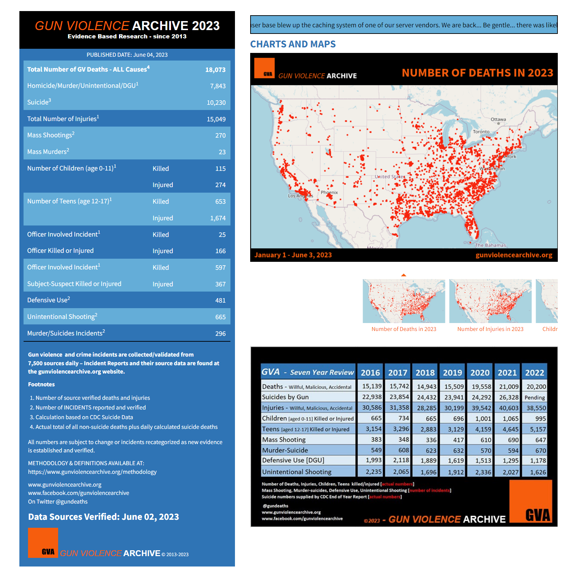Click Subject-Suspect Killed or Injured label
Screen dimensions: 563x571
74,284
